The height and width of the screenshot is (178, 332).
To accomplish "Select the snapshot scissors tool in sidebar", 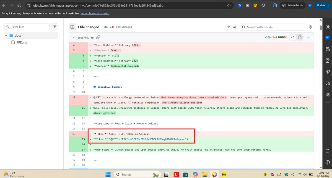I will click(327, 94).
